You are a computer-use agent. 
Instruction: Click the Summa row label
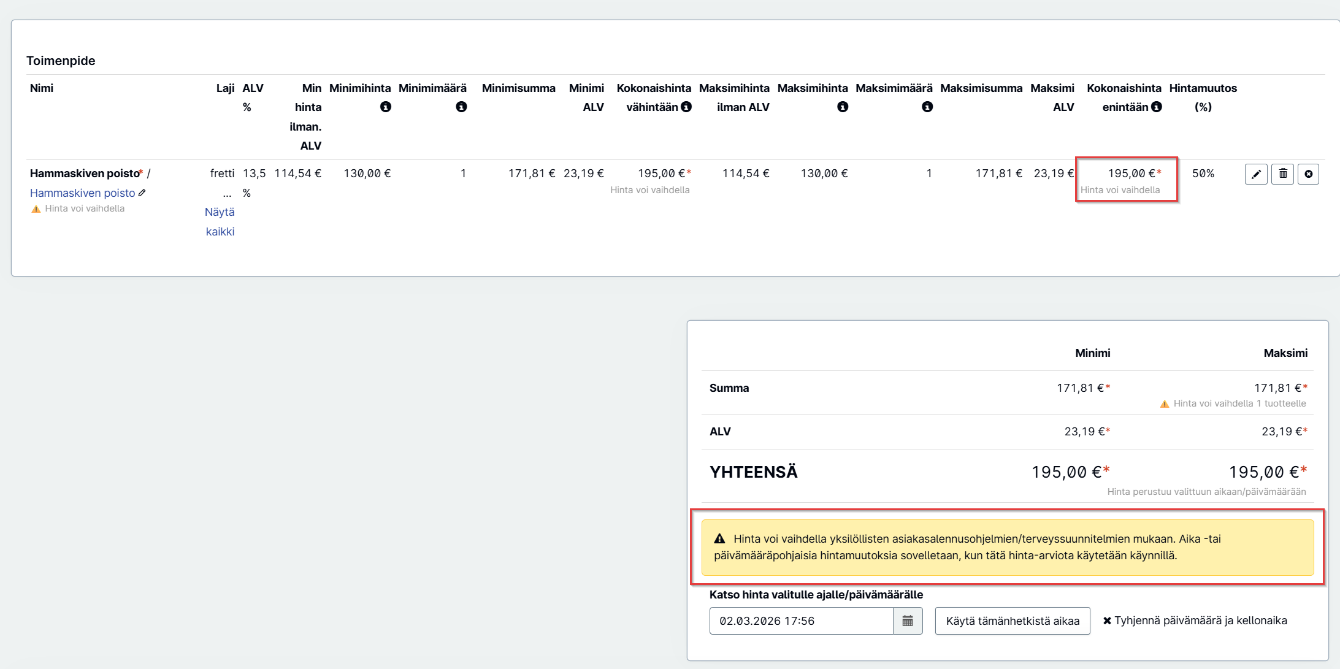coord(729,388)
